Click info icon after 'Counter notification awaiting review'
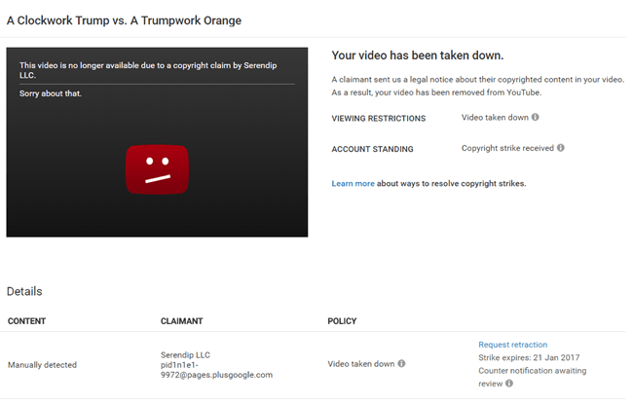 [509, 384]
